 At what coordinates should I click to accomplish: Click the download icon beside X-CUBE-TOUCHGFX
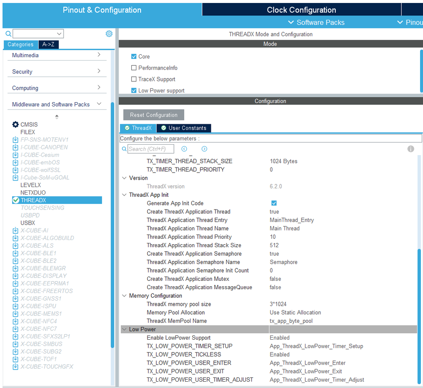pyautogui.click(x=15, y=367)
